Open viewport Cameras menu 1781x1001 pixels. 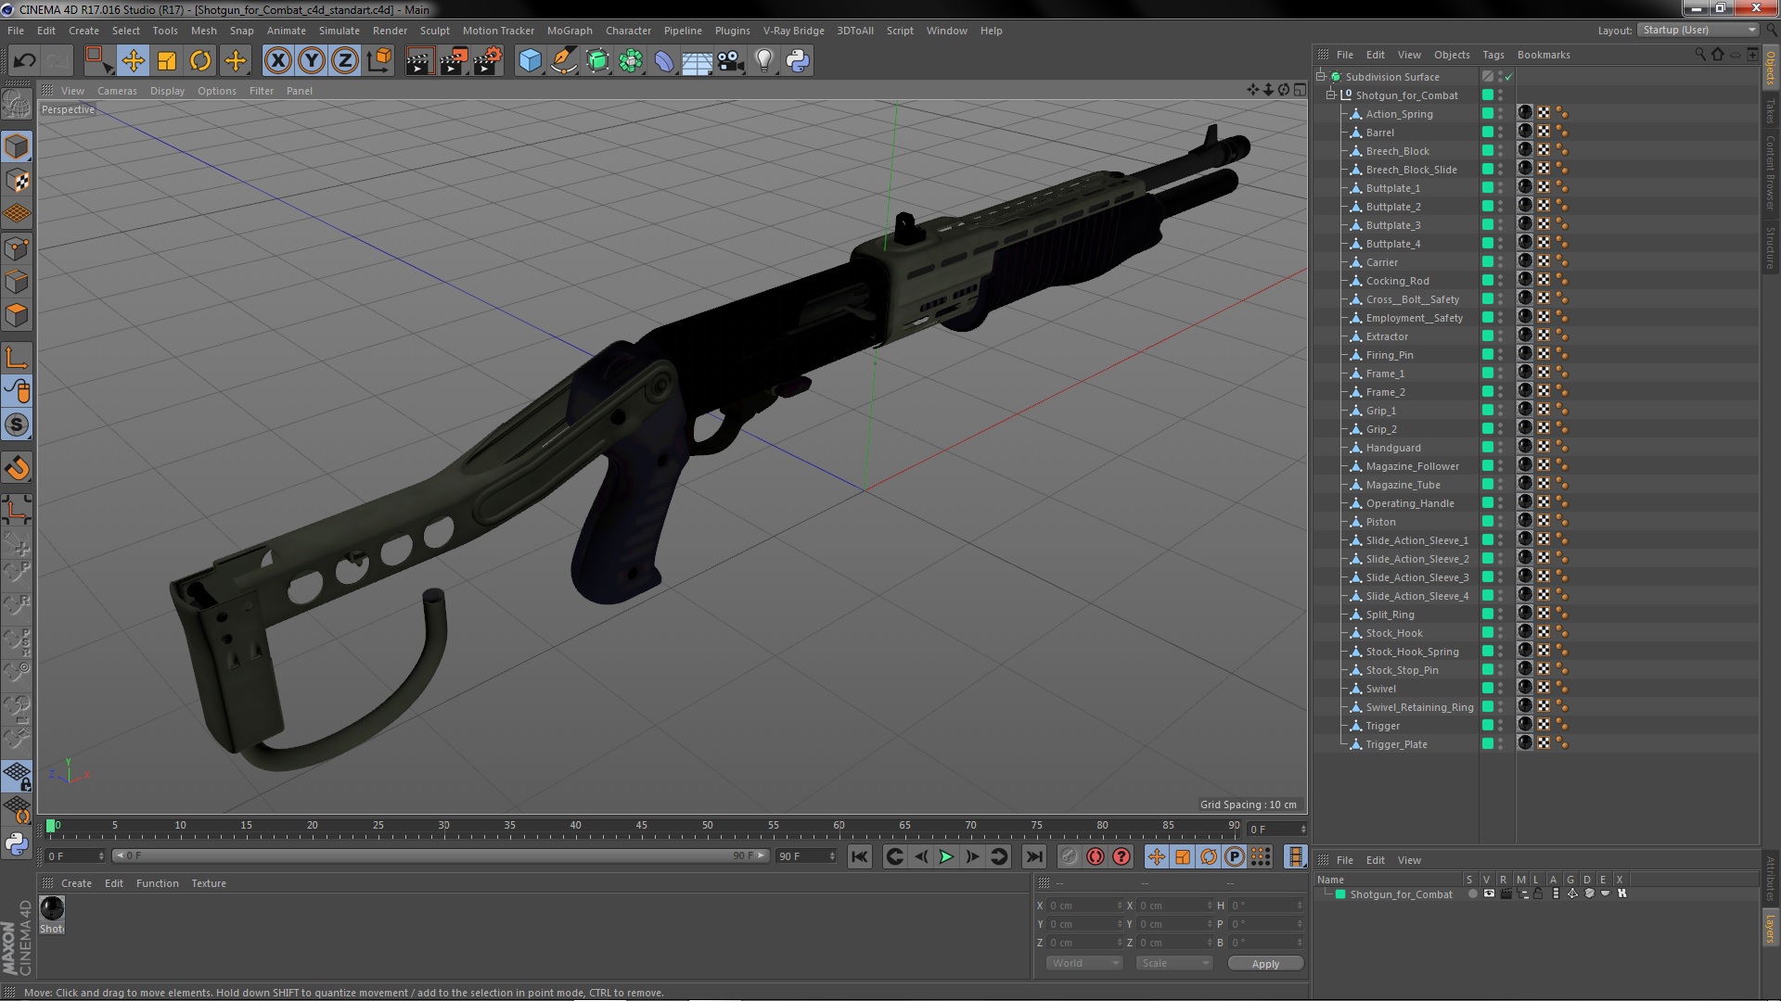coord(117,91)
